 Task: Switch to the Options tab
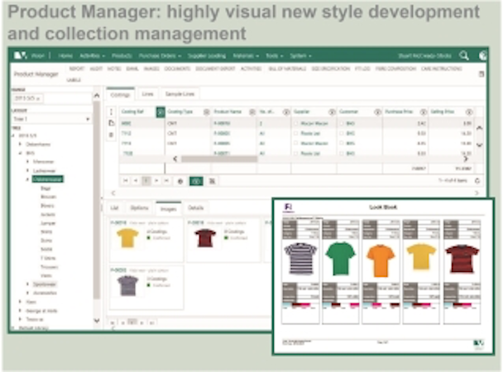point(139,208)
